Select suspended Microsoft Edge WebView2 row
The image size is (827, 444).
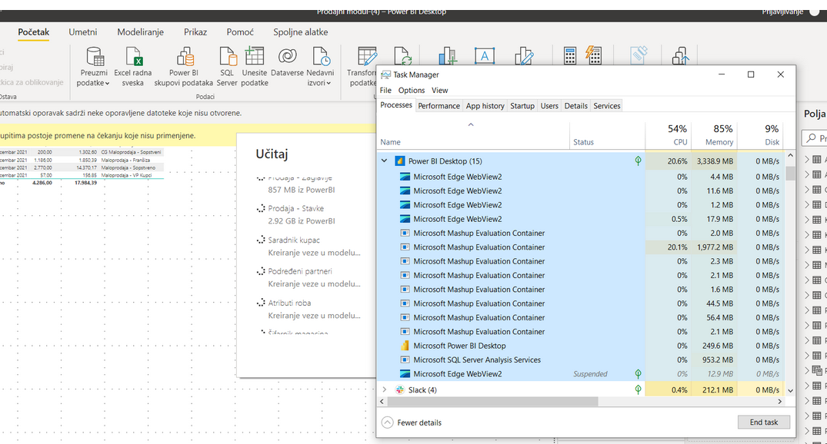580,374
